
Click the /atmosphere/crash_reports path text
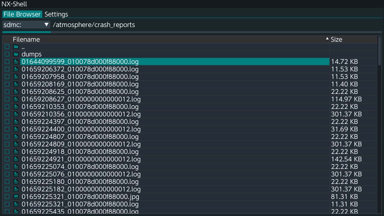coord(94,25)
